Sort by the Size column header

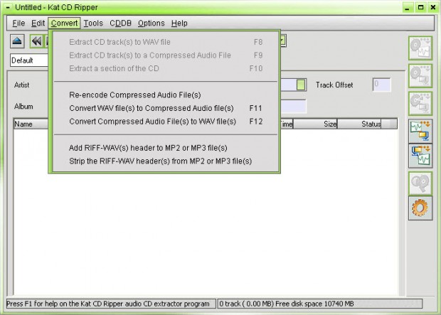point(315,124)
